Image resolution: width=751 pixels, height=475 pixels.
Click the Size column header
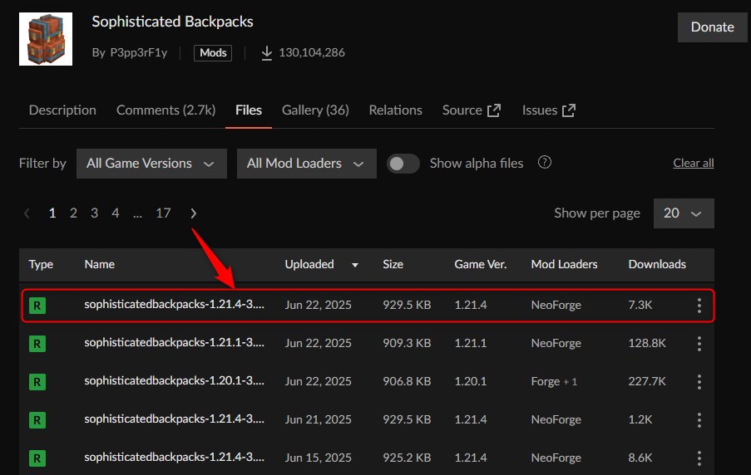(x=393, y=265)
